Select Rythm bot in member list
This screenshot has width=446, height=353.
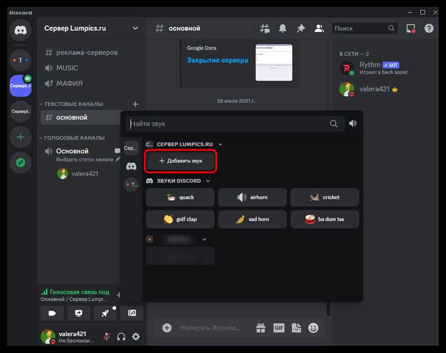pos(375,68)
